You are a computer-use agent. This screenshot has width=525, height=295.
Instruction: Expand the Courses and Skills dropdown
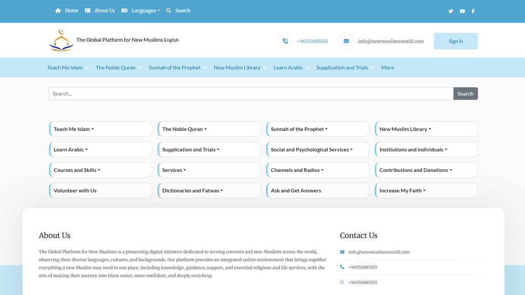coord(77,170)
